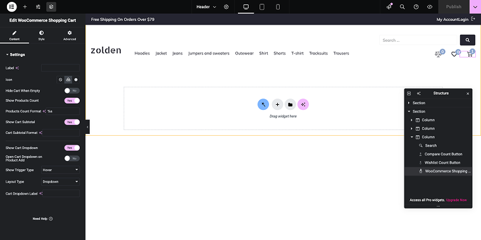The image size is (481, 240).
Task: Click the plus add new section button
Action: pyautogui.click(x=277, y=105)
